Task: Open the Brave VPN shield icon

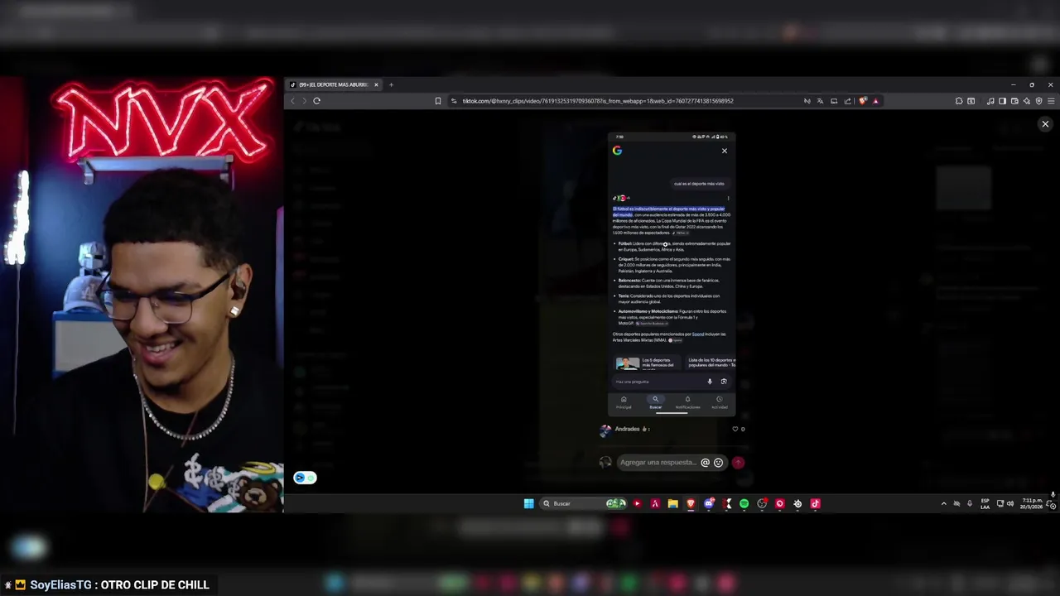Action: coord(1038,101)
